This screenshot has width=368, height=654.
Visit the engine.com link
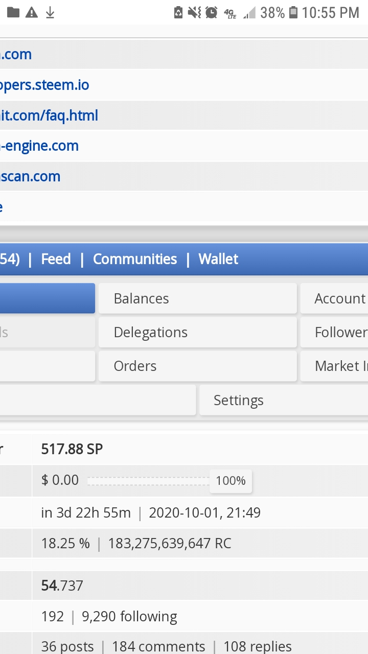39,146
